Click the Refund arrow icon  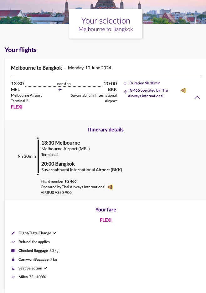tap(13, 242)
